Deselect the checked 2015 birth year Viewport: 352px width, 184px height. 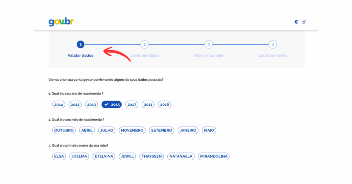[x=112, y=105]
